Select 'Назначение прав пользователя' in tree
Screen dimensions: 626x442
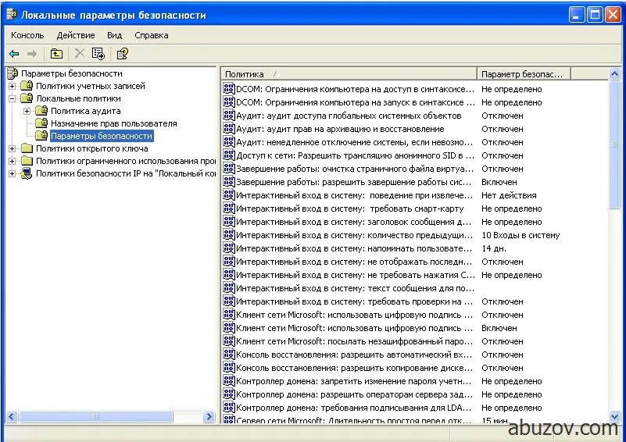114,123
